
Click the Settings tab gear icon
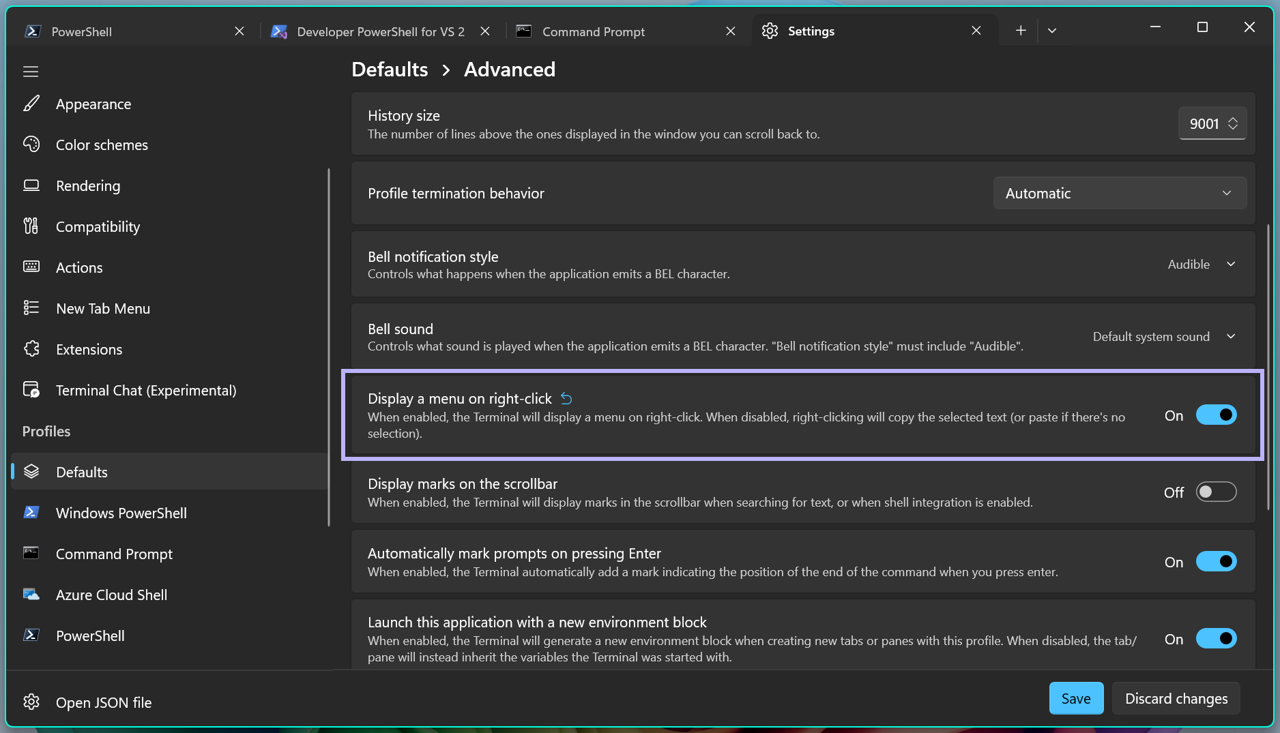[770, 31]
